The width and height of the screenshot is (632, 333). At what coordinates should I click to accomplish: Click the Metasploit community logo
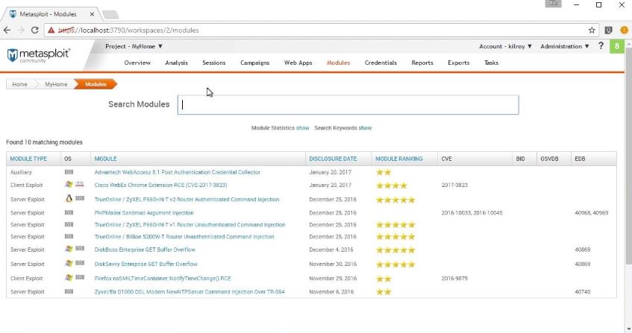point(38,55)
